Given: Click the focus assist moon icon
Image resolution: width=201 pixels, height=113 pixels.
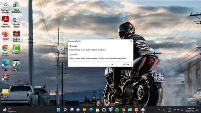Looking at the screenshot, I should click(197, 110).
